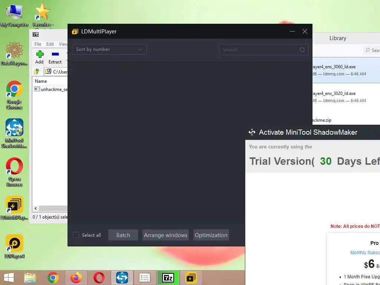Minimize the LDMultiPlayer window

click(292, 31)
